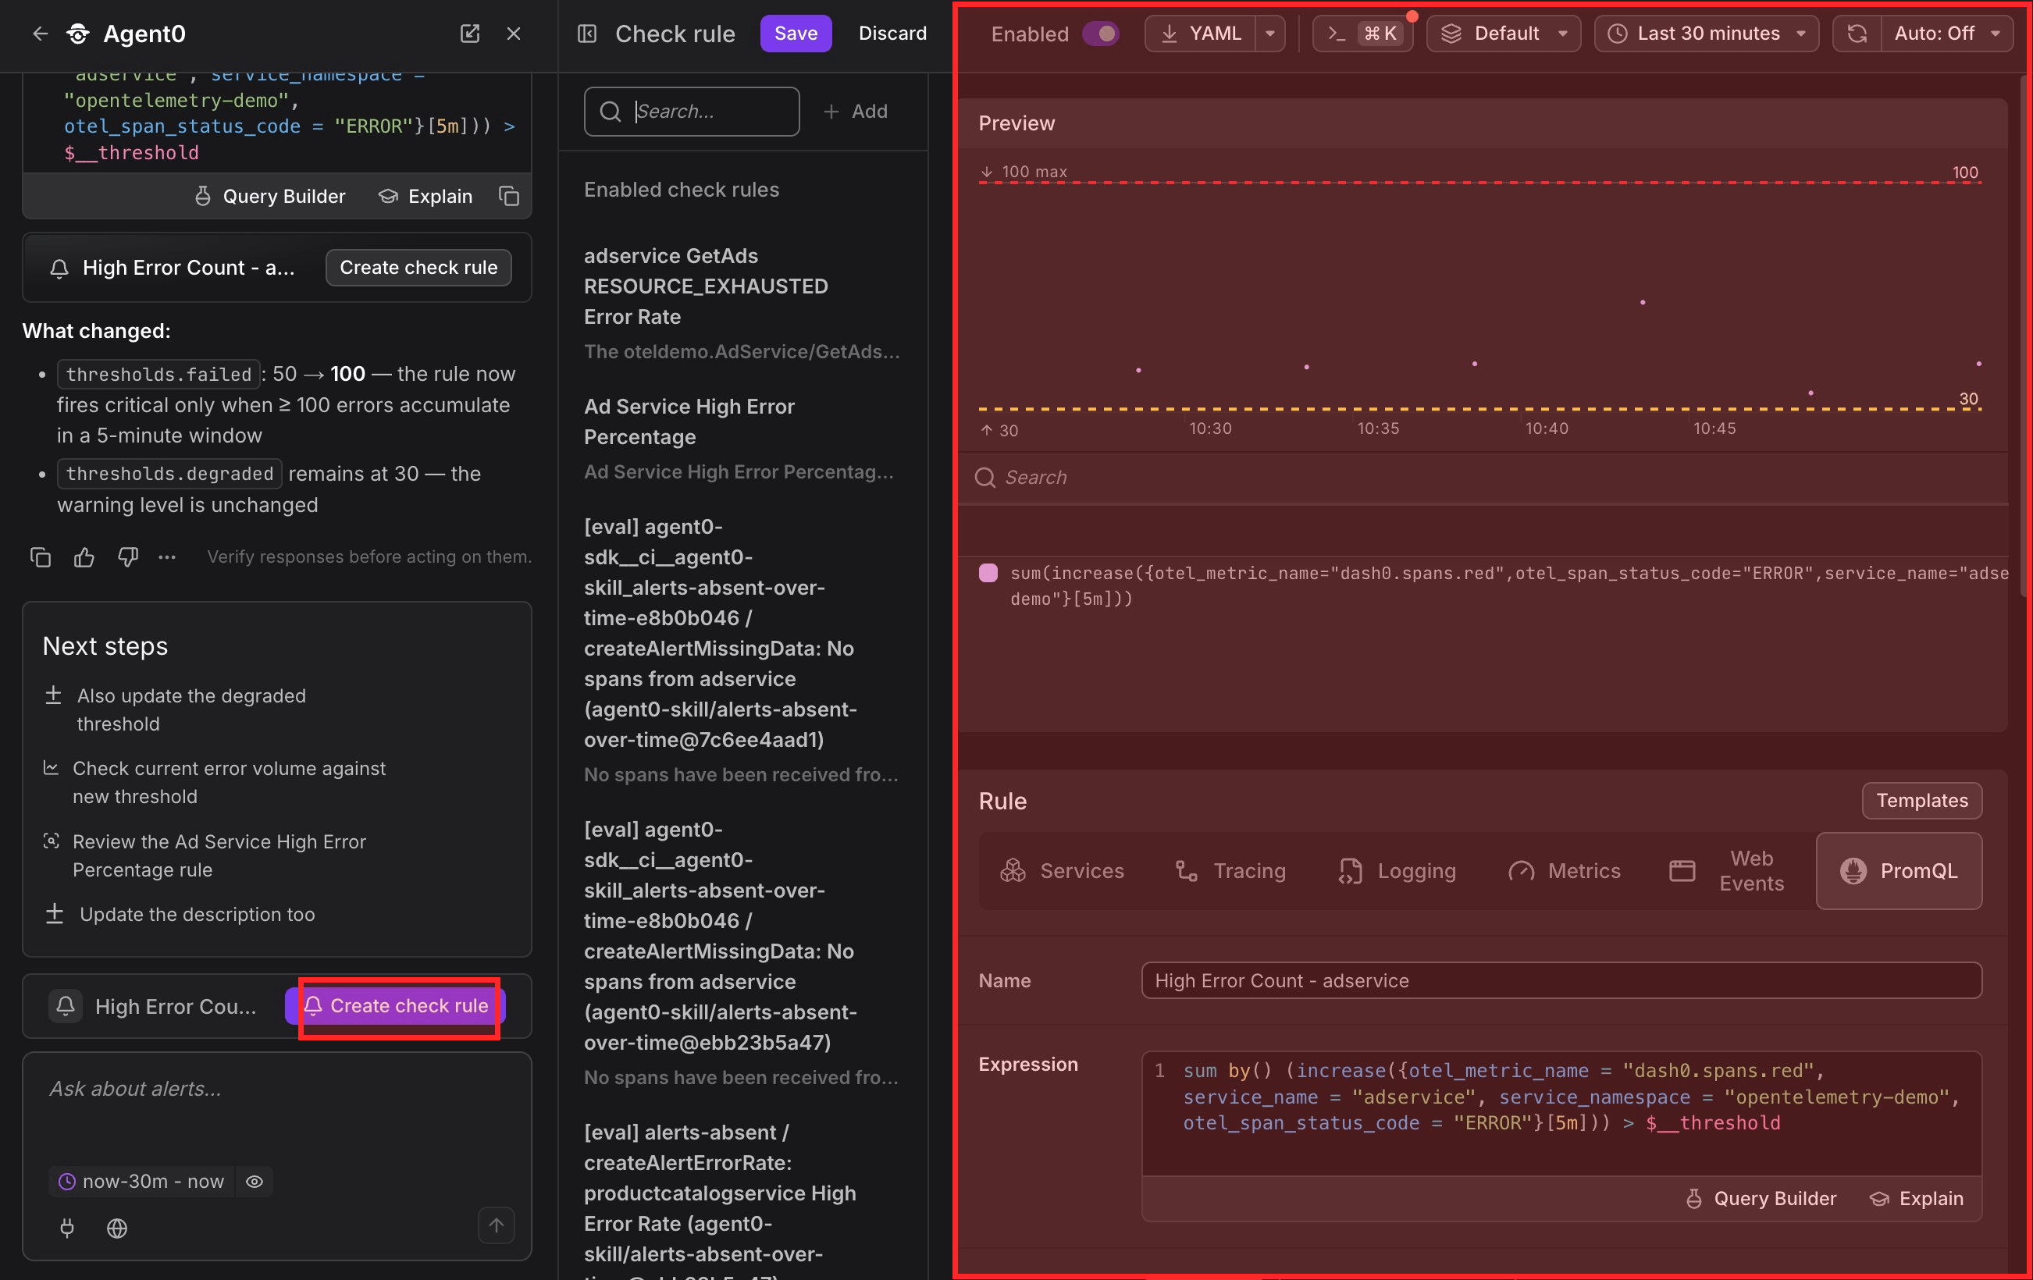Click into the Expression editor
This screenshot has width=2033, height=1280.
(1561, 1112)
